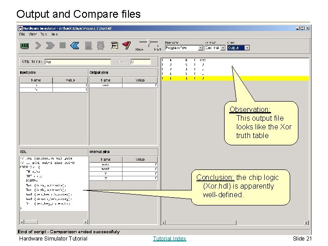328x246 pixels.
Task: Click the Value header in Internal pins
Action: (x=140, y=159)
